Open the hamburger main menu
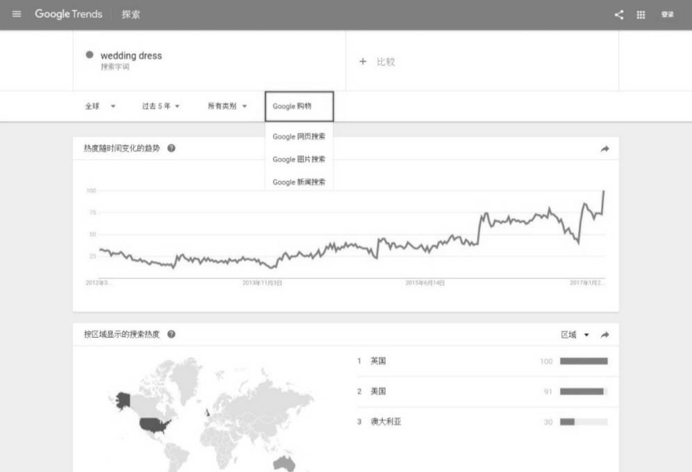 click(17, 14)
